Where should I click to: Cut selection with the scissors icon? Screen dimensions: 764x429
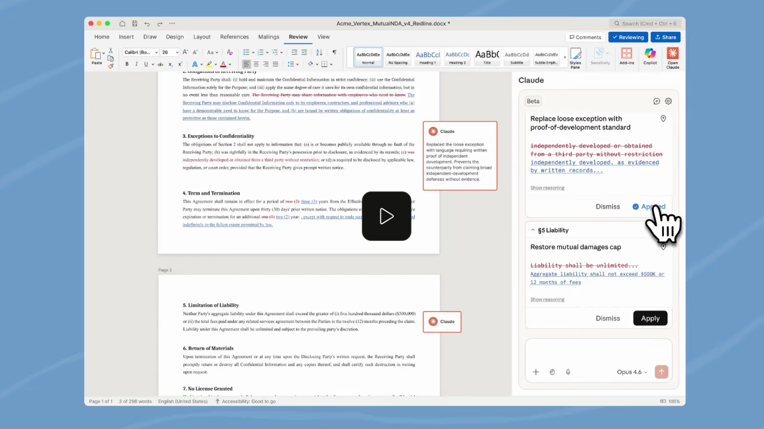111,50
